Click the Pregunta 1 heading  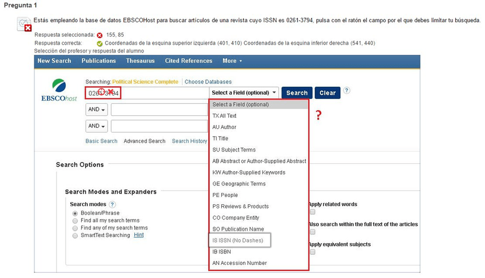pos(21,5)
